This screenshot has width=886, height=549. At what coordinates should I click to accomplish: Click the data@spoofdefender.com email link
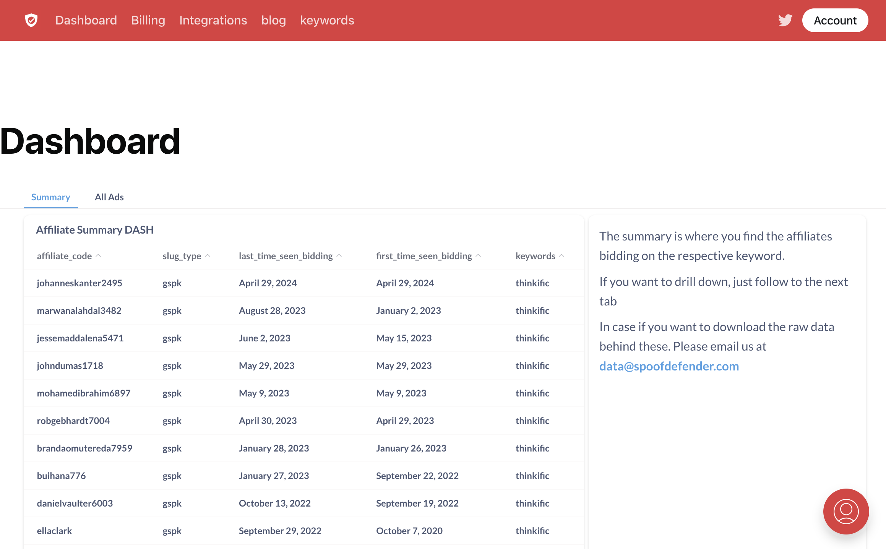[x=669, y=366]
